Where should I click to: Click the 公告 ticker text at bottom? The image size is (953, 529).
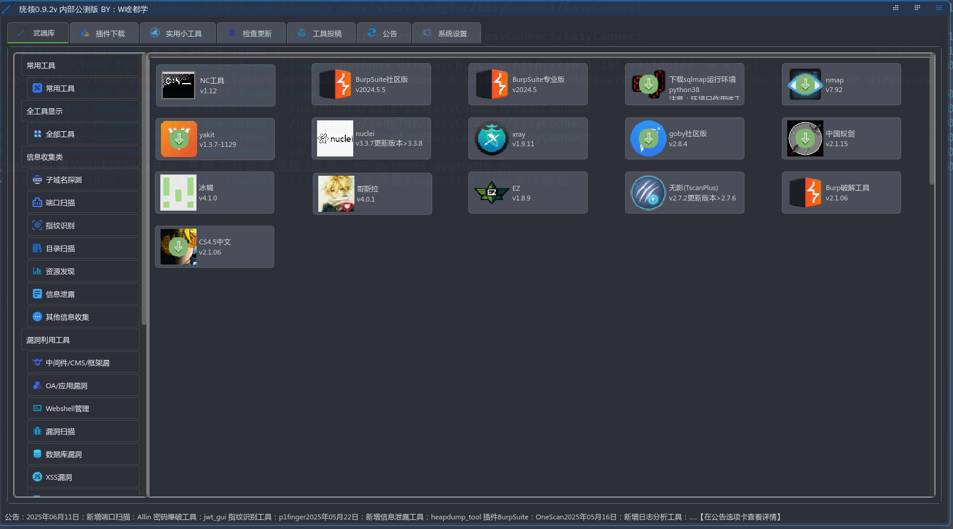pos(393,517)
